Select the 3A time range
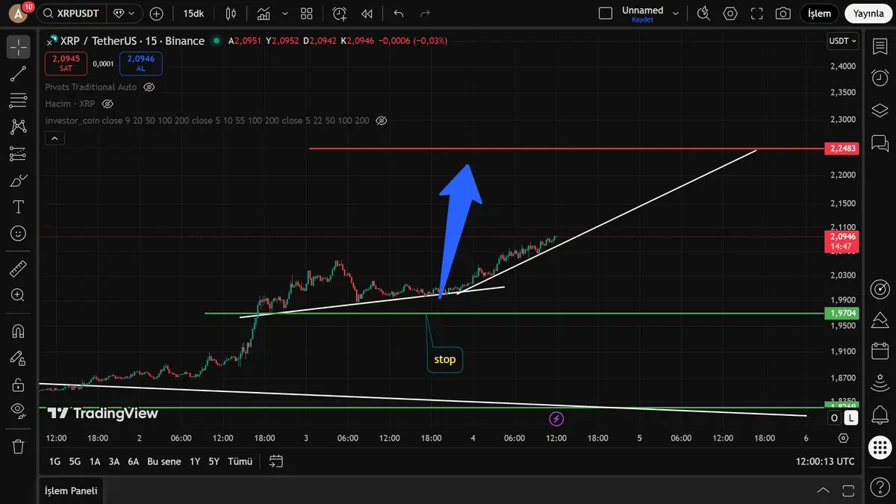The height and width of the screenshot is (504, 896). tap(114, 461)
